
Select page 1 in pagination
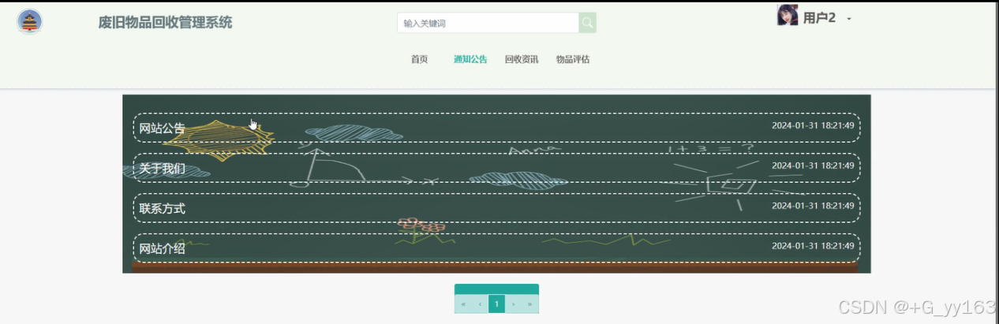click(x=496, y=304)
